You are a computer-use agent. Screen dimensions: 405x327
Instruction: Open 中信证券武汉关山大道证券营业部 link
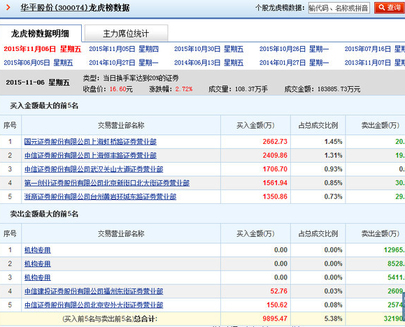click(94, 169)
